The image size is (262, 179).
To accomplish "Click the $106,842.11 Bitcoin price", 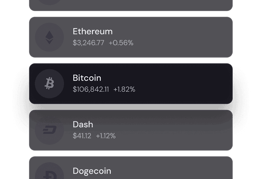I will [x=91, y=89].
